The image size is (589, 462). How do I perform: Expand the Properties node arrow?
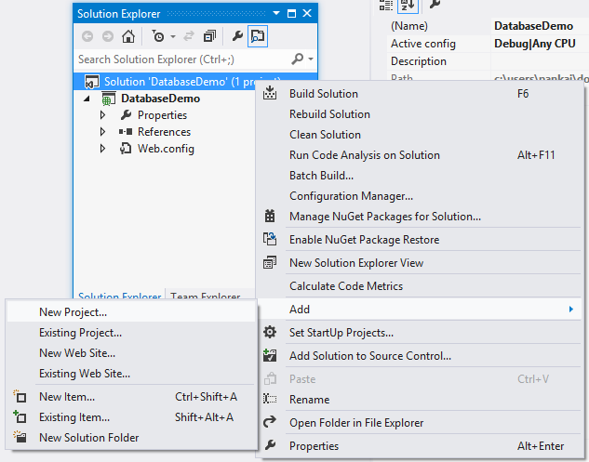click(102, 115)
